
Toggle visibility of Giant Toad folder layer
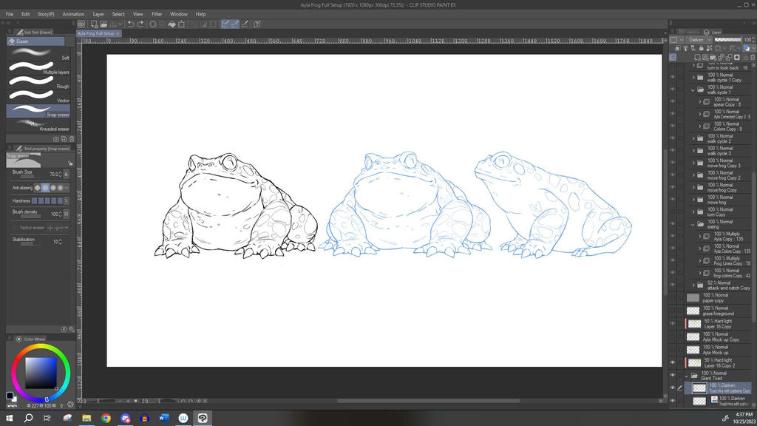(x=672, y=375)
